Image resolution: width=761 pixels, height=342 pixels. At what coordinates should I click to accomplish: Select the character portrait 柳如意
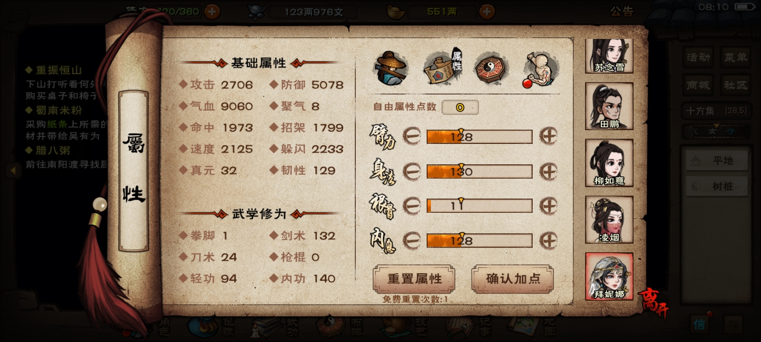tap(609, 163)
